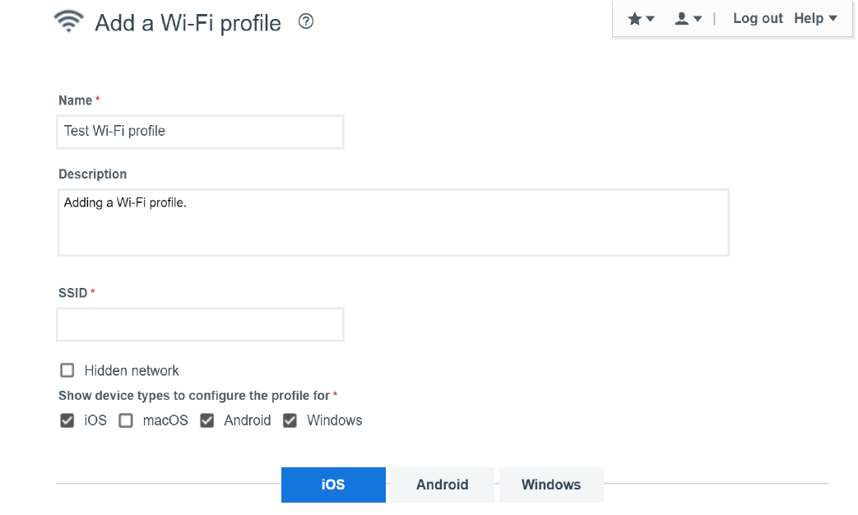Click the star favorites icon
Image resolution: width=858 pixels, height=515 pixels.
click(x=634, y=19)
